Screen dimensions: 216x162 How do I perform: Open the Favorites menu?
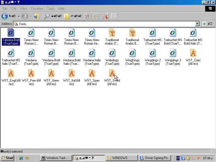coord(37,9)
